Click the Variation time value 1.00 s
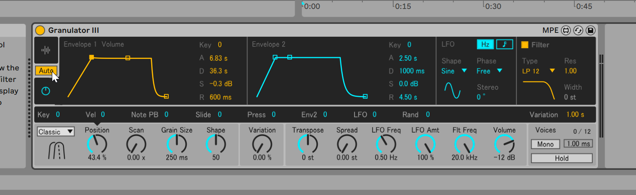The height and width of the screenshot is (195, 636). (575, 115)
